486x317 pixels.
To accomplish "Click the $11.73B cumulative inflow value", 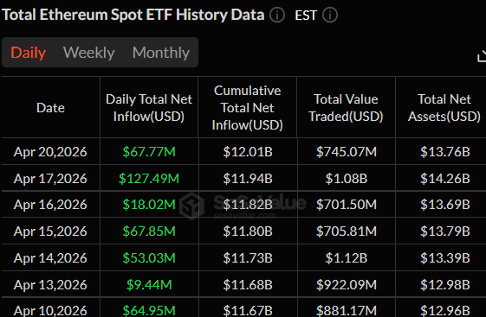I will (248, 257).
